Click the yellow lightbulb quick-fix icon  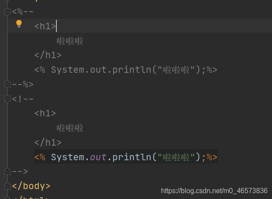tap(19, 24)
